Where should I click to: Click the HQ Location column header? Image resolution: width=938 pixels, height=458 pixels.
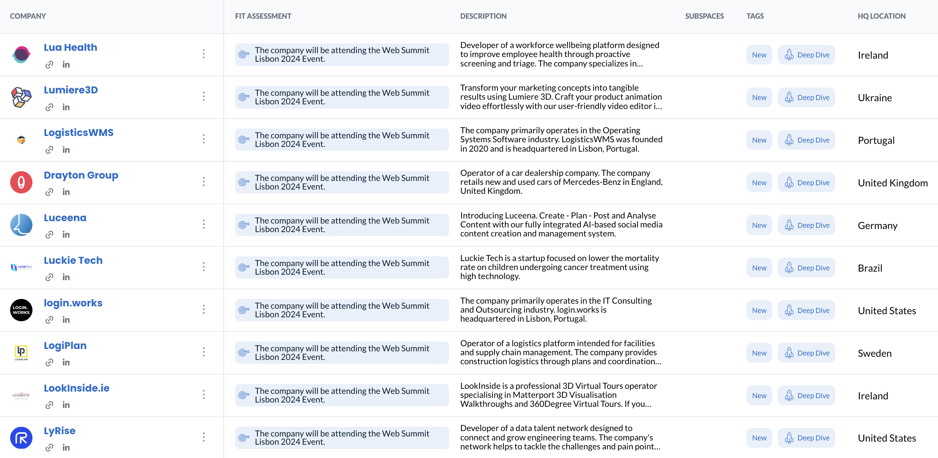tap(881, 16)
